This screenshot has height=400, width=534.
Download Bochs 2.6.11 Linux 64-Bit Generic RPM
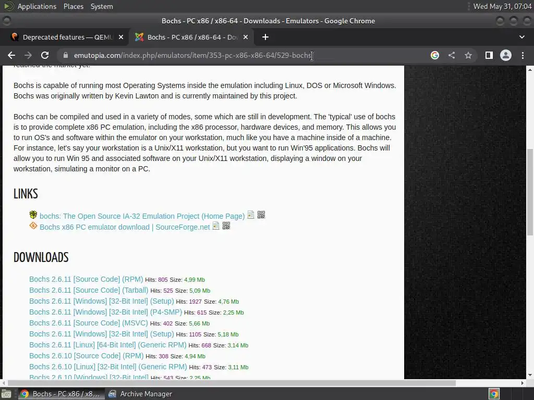pyautogui.click(x=108, y=345)
